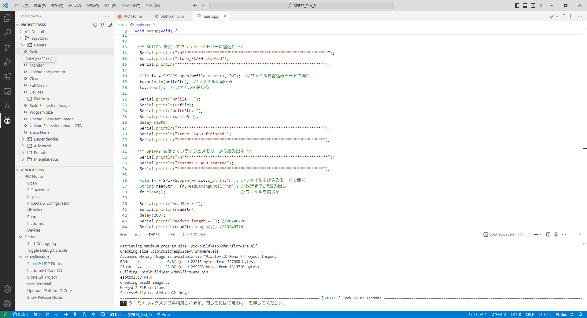Image resolution: width=587 pixels, height=318 pixels.
Task: Click Serial & UDP Plotter link
Action: click(x=45, y=264)
